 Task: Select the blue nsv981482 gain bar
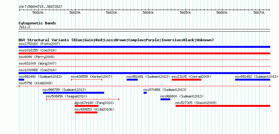click(253, 80)
